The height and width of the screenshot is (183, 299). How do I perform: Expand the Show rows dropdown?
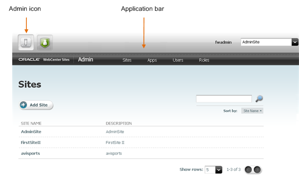point(213,170)
